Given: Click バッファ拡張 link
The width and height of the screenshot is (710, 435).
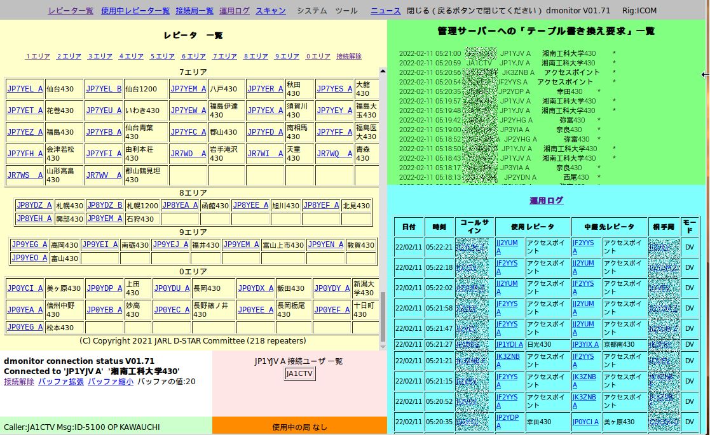Looking at the screenshot, I should coord(61,381).
